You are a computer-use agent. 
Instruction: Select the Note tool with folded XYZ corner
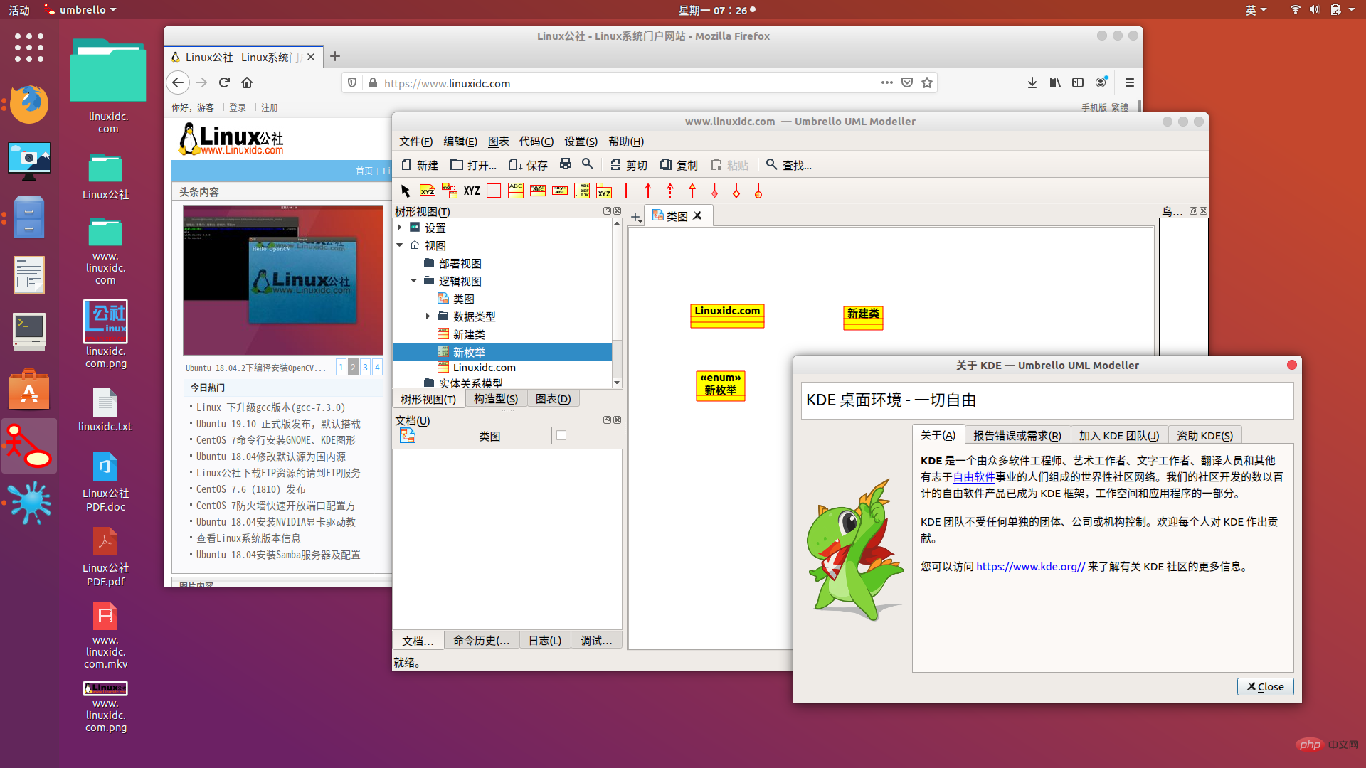tap(428, 191)
